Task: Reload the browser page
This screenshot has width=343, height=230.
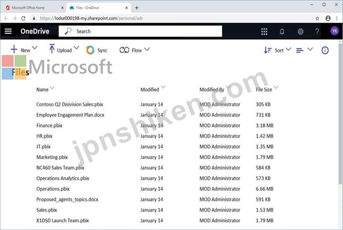Action: click(x=23, y=19)
